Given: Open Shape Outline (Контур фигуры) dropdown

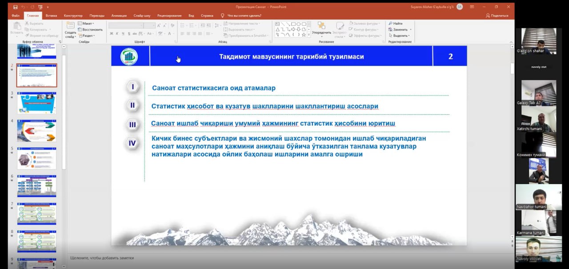Looking at the screenshot, I should (364, 29).
